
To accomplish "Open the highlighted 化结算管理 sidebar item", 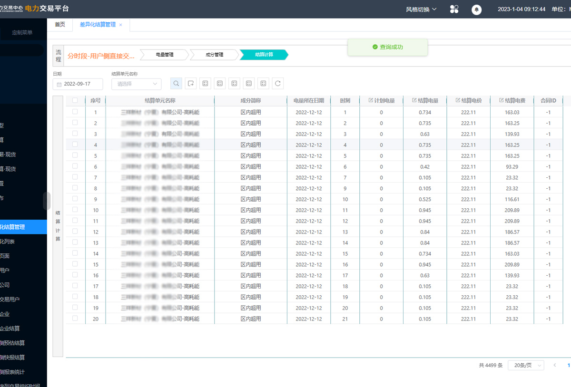I will click(x=23, y=227).
